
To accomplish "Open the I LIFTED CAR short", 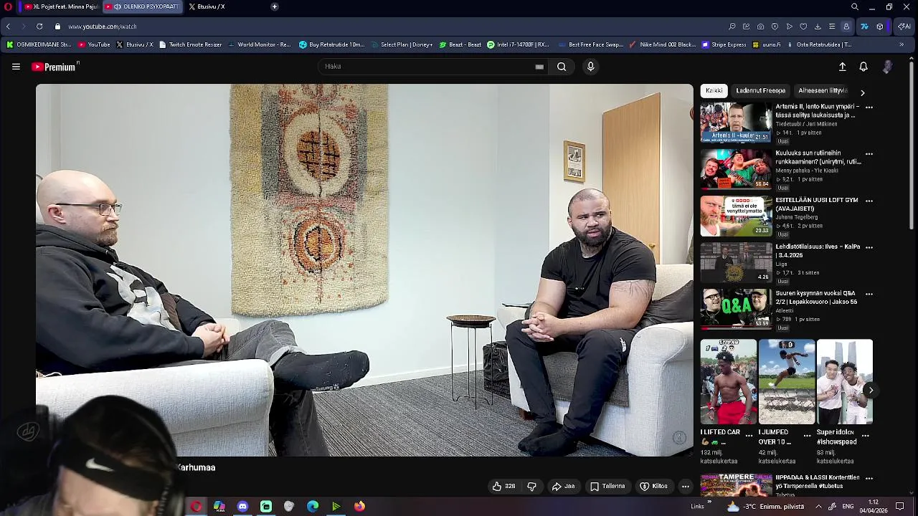I will 728,382.
